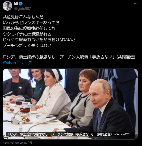This screenshot has width=142, height=146.
Task: Open the tweet's three-dot more options menu
Action: (x=136, y=4)
